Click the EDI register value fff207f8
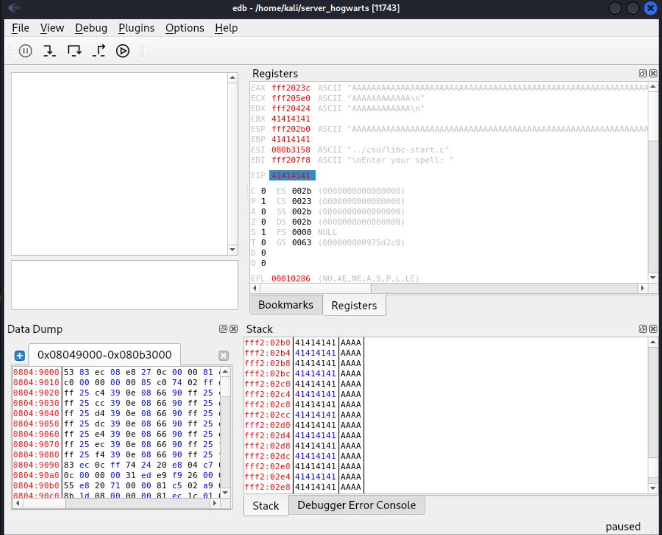This screenshot has width=662, height=535. (291, 160)
